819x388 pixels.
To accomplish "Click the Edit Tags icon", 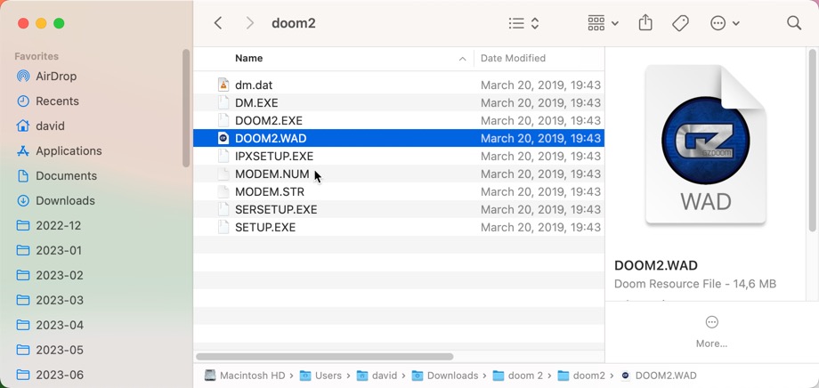I will pyautogui.click(x=680, y=23).
